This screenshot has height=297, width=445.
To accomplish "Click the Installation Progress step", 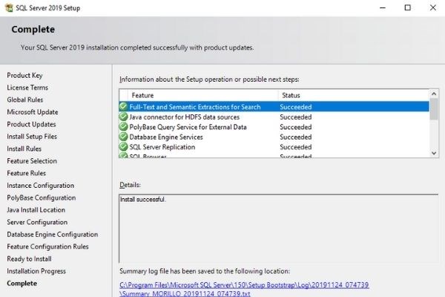I will 36,271.
